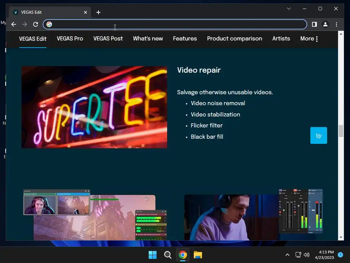Open the notification badge in the taskbar
Image resolution: width=350 pixels, height=263 pixels.
(x=340, y=254)
